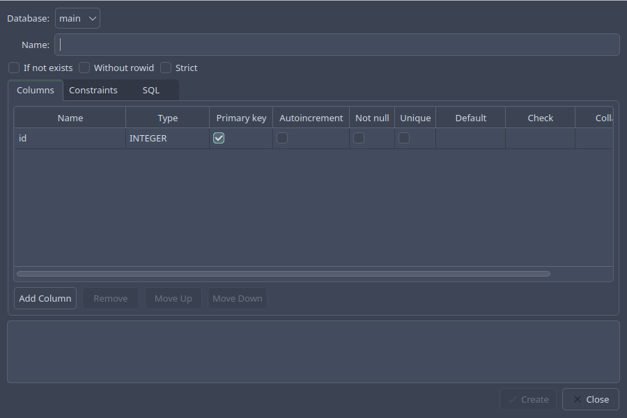Click the Autoincrement column header
Viewport: 627px width, 418px height.
pos(311,118)
